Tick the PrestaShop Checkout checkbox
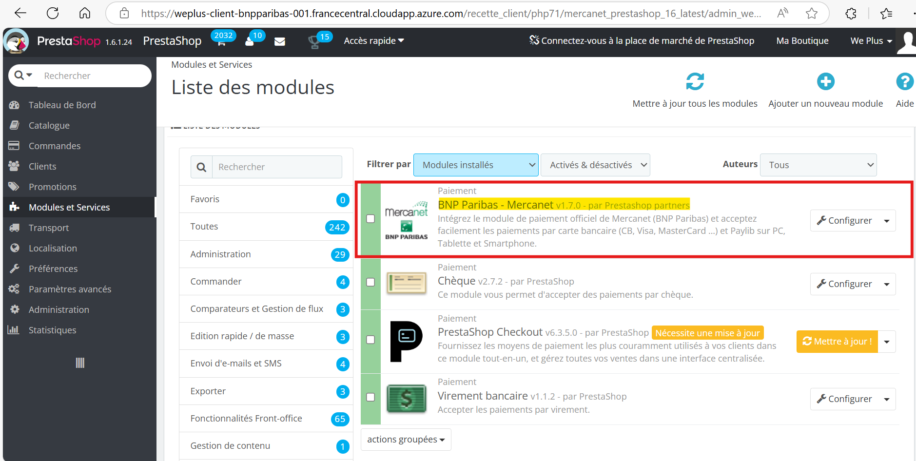 click(370, 340)
